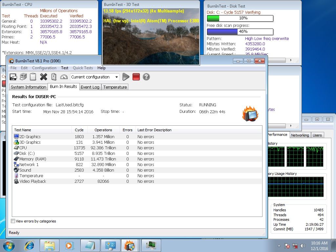The height and width of the screenshot is (252, 336).
Task: Click the print results printer icon
Action: pyautogui.click(x=23, y=77)
